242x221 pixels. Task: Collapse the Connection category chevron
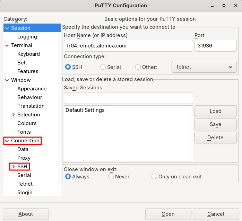[x=7, y=141]
